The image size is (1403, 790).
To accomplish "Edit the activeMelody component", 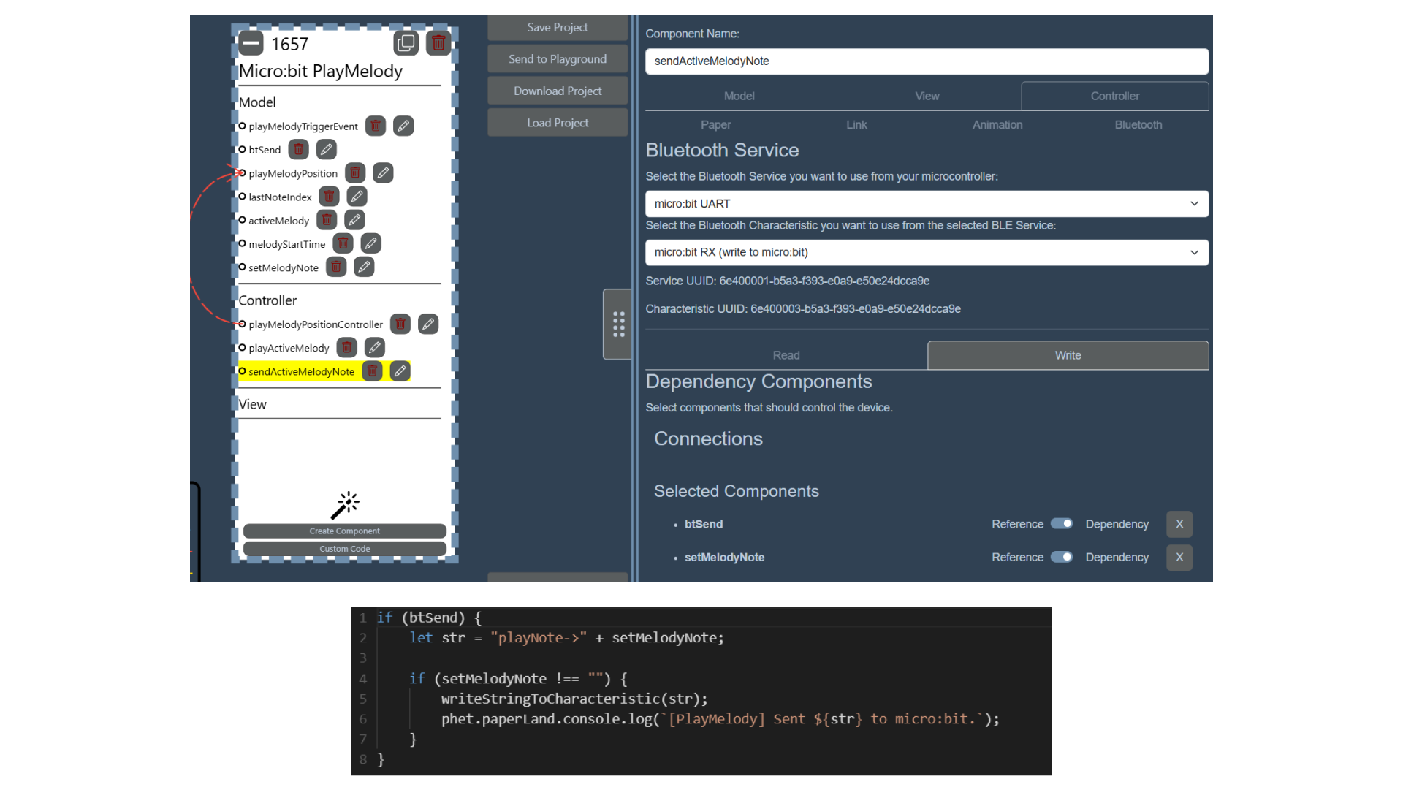I will coord(354,219).
